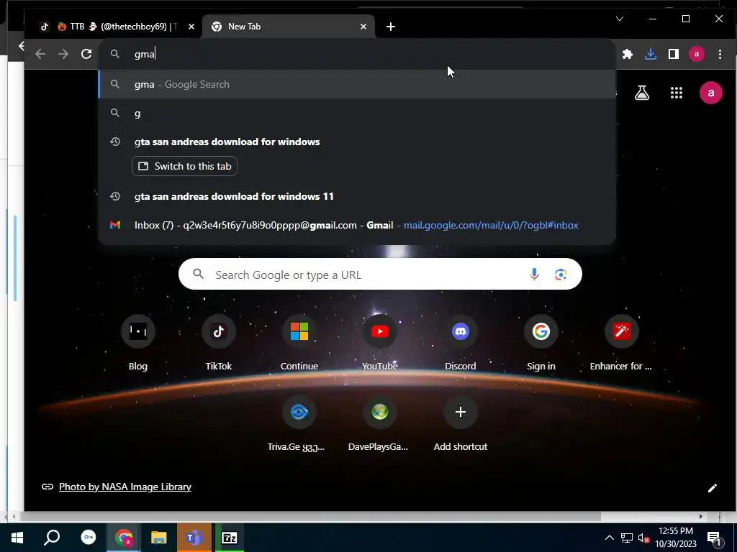Viewport: 737px width, 552px height.
Task: Click the Google account avatar on page
Action: click(710, 93)
